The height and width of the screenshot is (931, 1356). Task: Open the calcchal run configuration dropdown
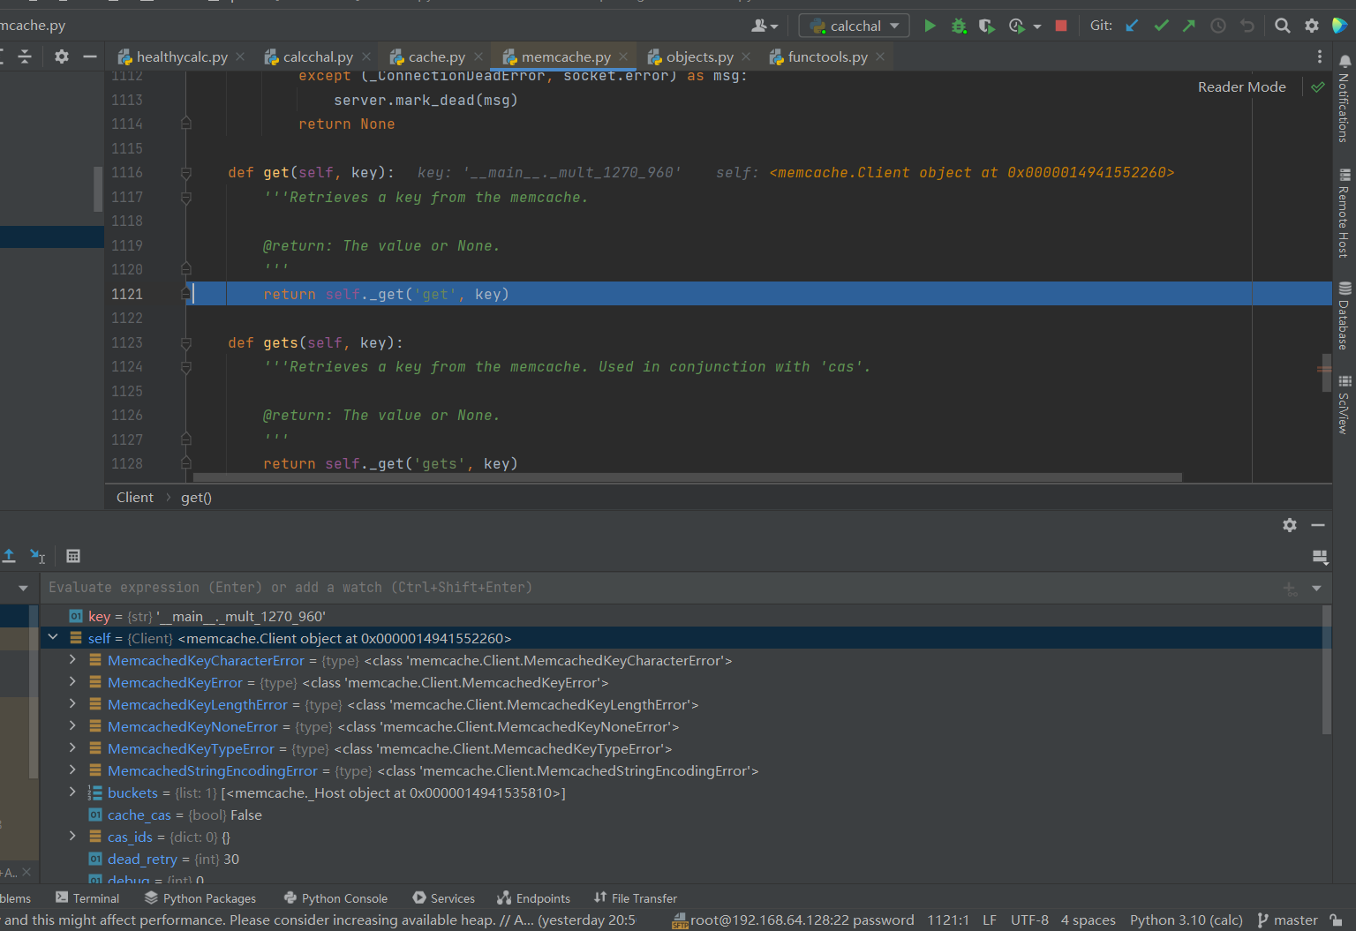[854, 26]
